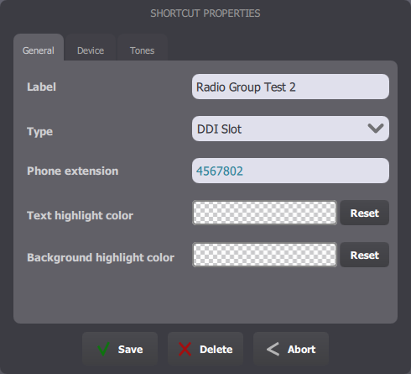The image size is (411, 374).
Task: Click the back arrow Abort icon
Action: [x=273, y=349]
